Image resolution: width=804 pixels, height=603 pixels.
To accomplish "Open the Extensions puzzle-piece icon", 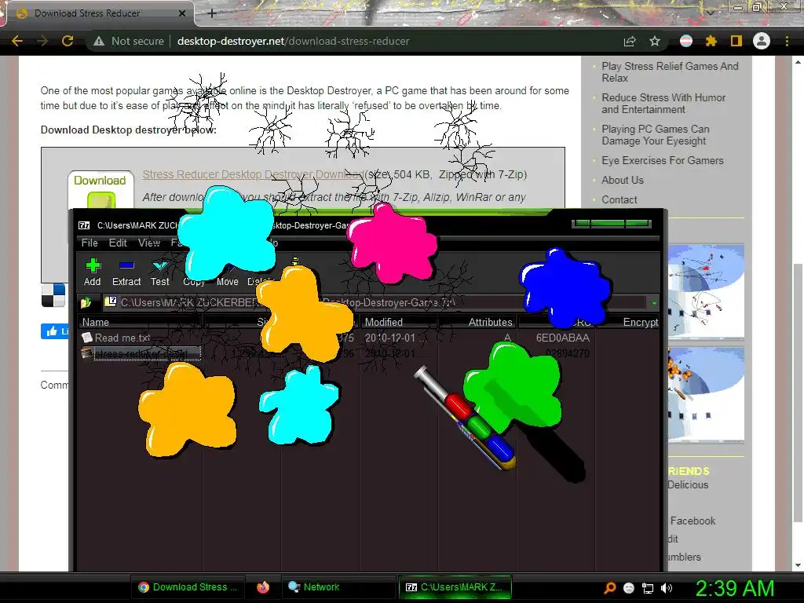I will (711, 41).
